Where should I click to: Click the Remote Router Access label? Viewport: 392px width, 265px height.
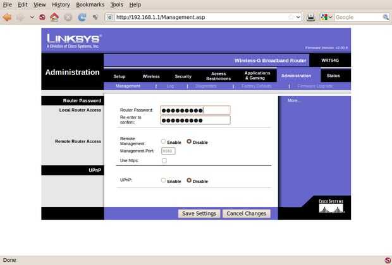coord(78,141)
